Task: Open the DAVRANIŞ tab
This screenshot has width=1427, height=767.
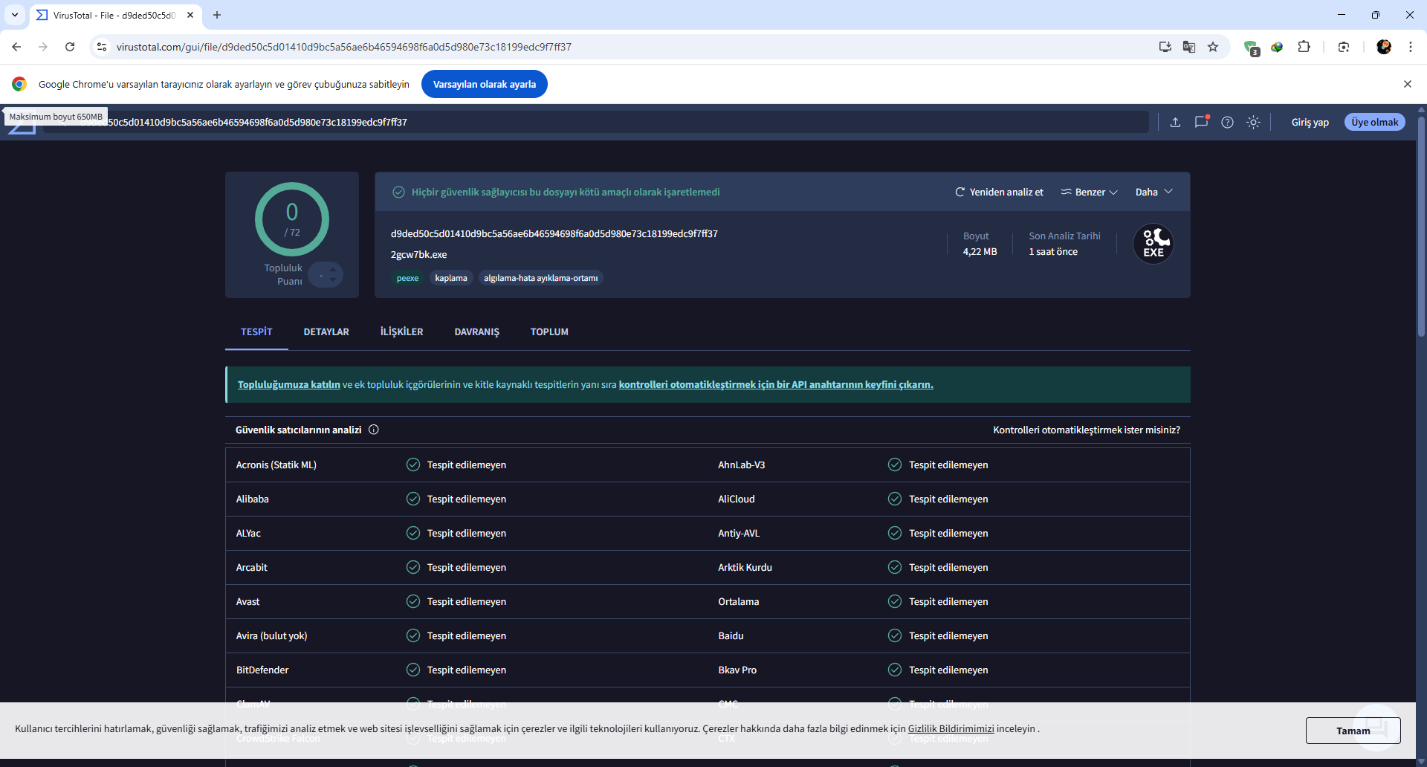Action: coord(477,331)
